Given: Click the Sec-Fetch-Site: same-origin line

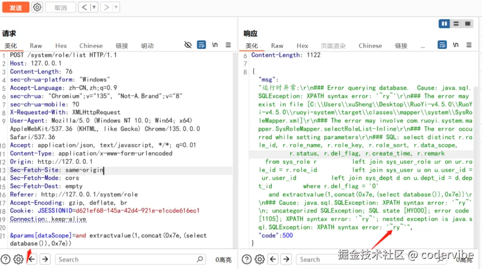Looking at the screenshot, I should pos(57,170).
